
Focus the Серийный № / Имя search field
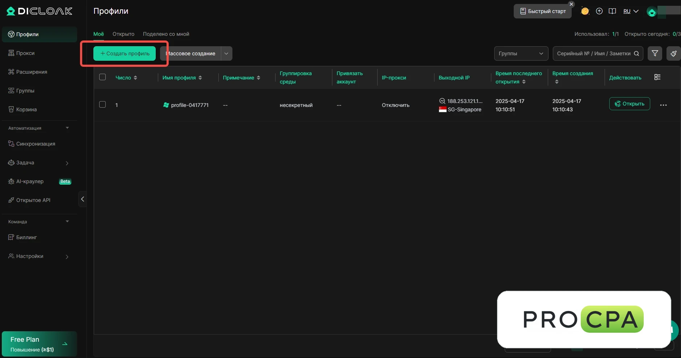(598, 53)
